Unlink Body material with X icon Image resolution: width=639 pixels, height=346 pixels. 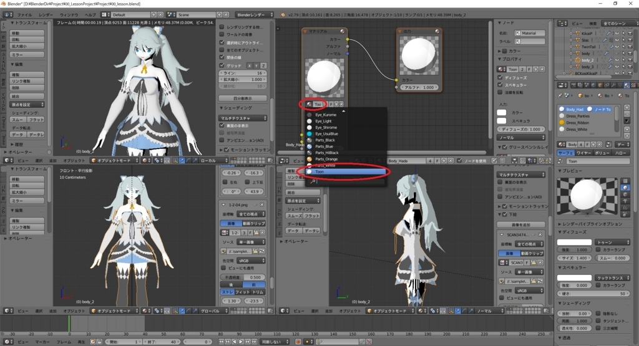600,145
